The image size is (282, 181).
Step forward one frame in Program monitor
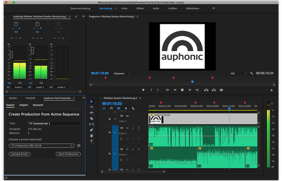point(189,90)
